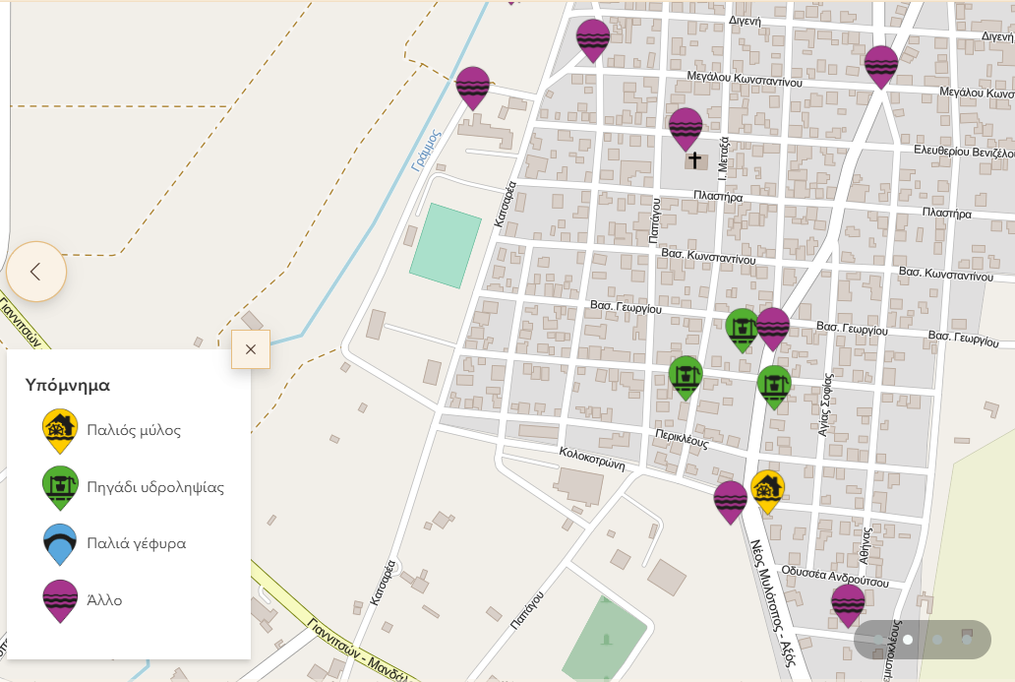Viewport: 1015px width, 682px height.
Task: Click Παλιός μύλος legend entry
Action: [x=134, y=430]
